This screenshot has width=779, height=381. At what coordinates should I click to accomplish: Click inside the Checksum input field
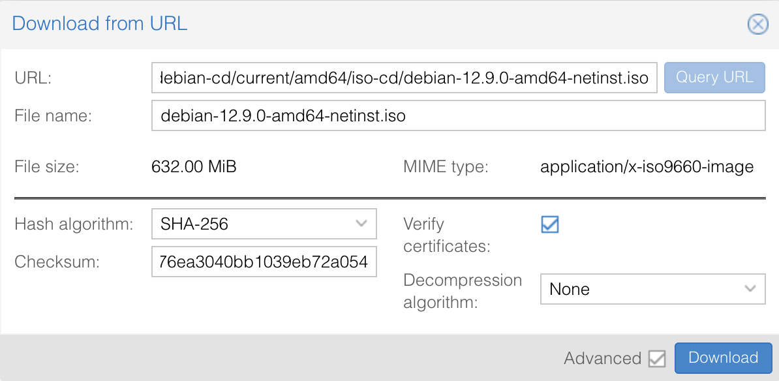pyautogui.click(x=264, y=262)
